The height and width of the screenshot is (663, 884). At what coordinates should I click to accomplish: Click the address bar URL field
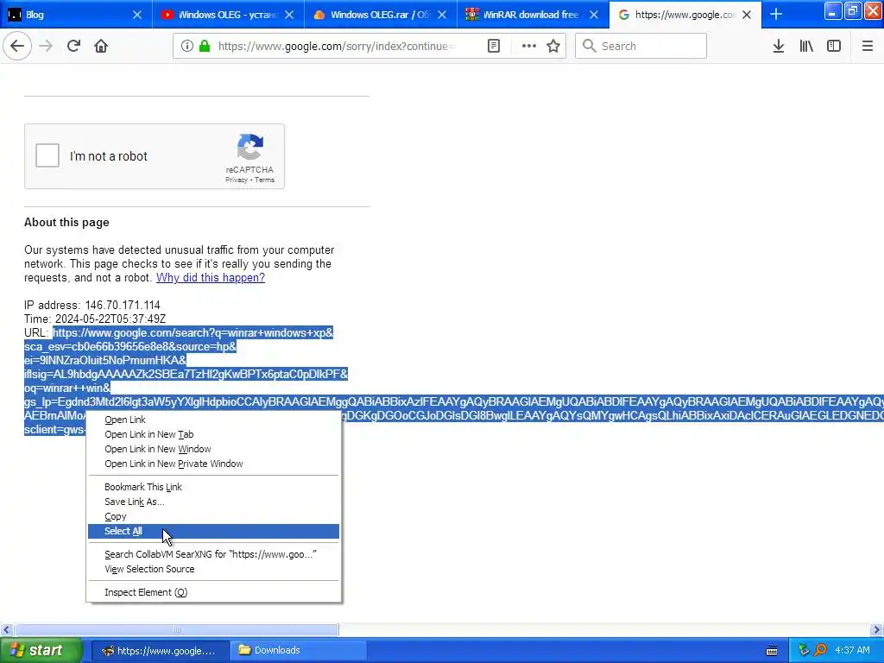pos(336,46)
